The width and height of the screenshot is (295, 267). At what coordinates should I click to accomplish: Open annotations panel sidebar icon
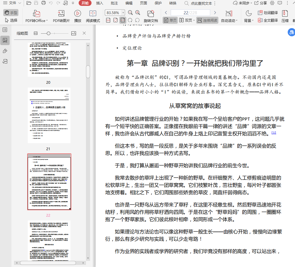pos(5,51)
